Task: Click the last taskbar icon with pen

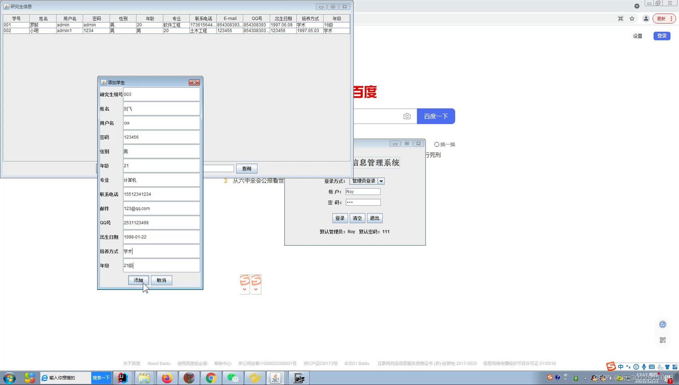Action: [x=299, y=378]
